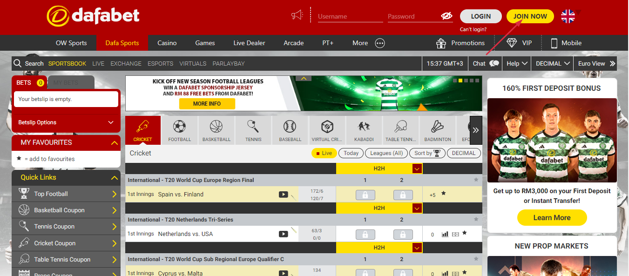The height and width of the screenshot is (276, 629).
Task: Open the Casino menu item
Action: pyautogui.click(x=167, y=43)
